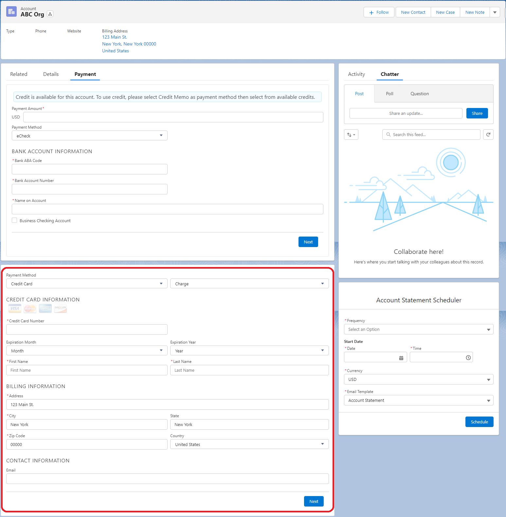Select the Poll tab in Chatter

389,94
